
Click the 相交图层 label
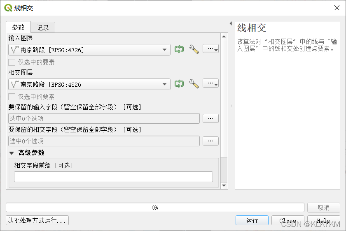pyautogui.click(x=21, y=72)
